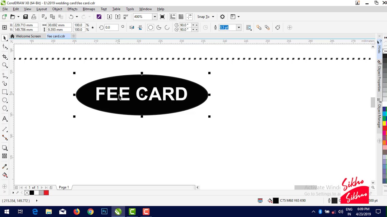Click the Convert to Curves icon
The width and height of the screenshot is (387, 217).
tap(278, 27)
